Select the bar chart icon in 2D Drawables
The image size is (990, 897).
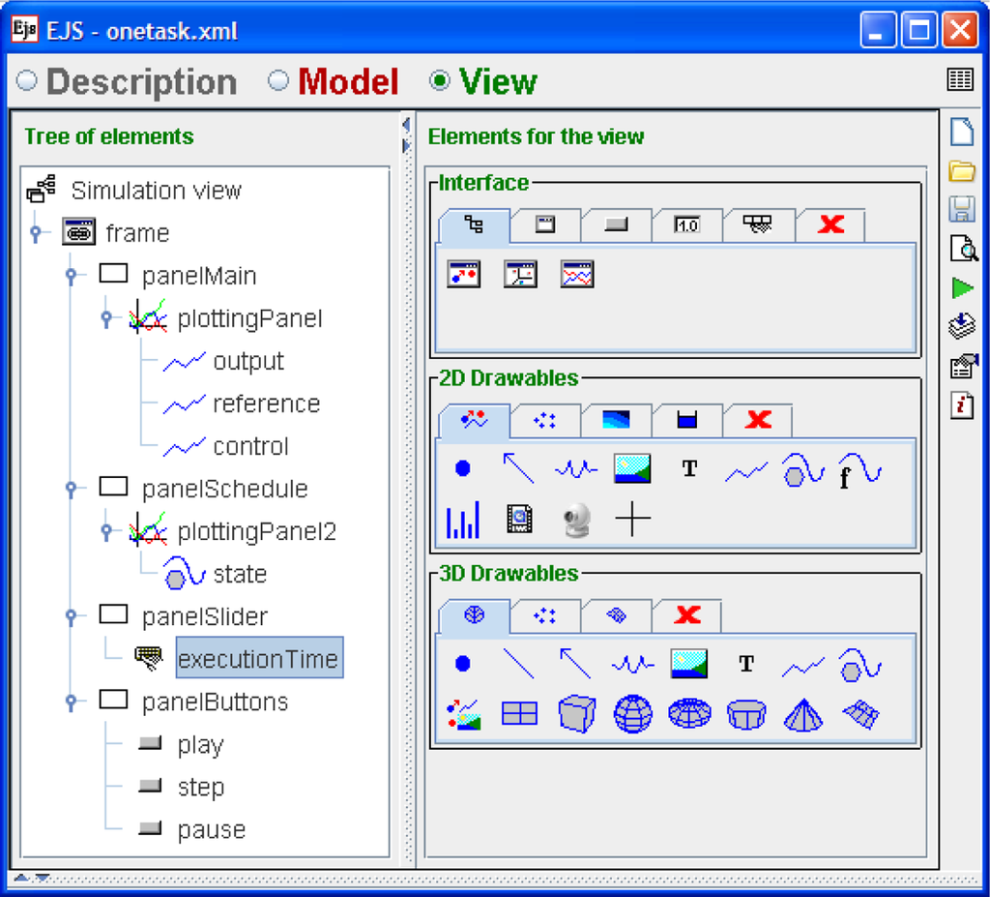(x=463, y=521)
